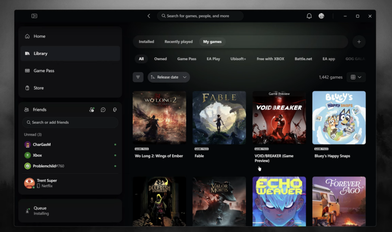Click the party headset icon
The width and height of the screenshot is (392, 232).
click(114, 110)
